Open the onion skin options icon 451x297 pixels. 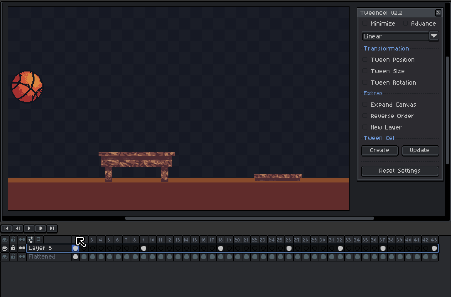tap(31, 239)
